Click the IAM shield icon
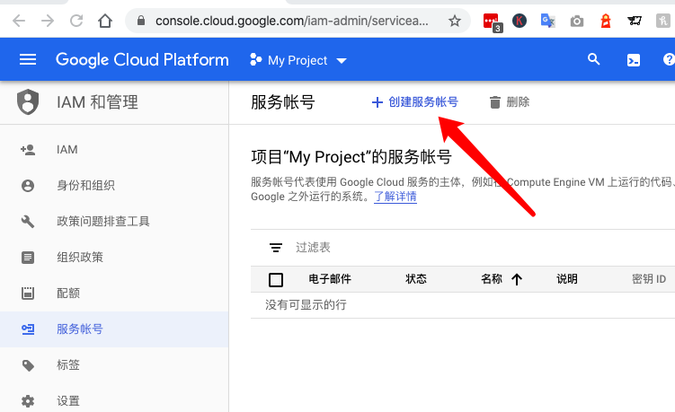This screenshot has height=412, width=675. 28,102
